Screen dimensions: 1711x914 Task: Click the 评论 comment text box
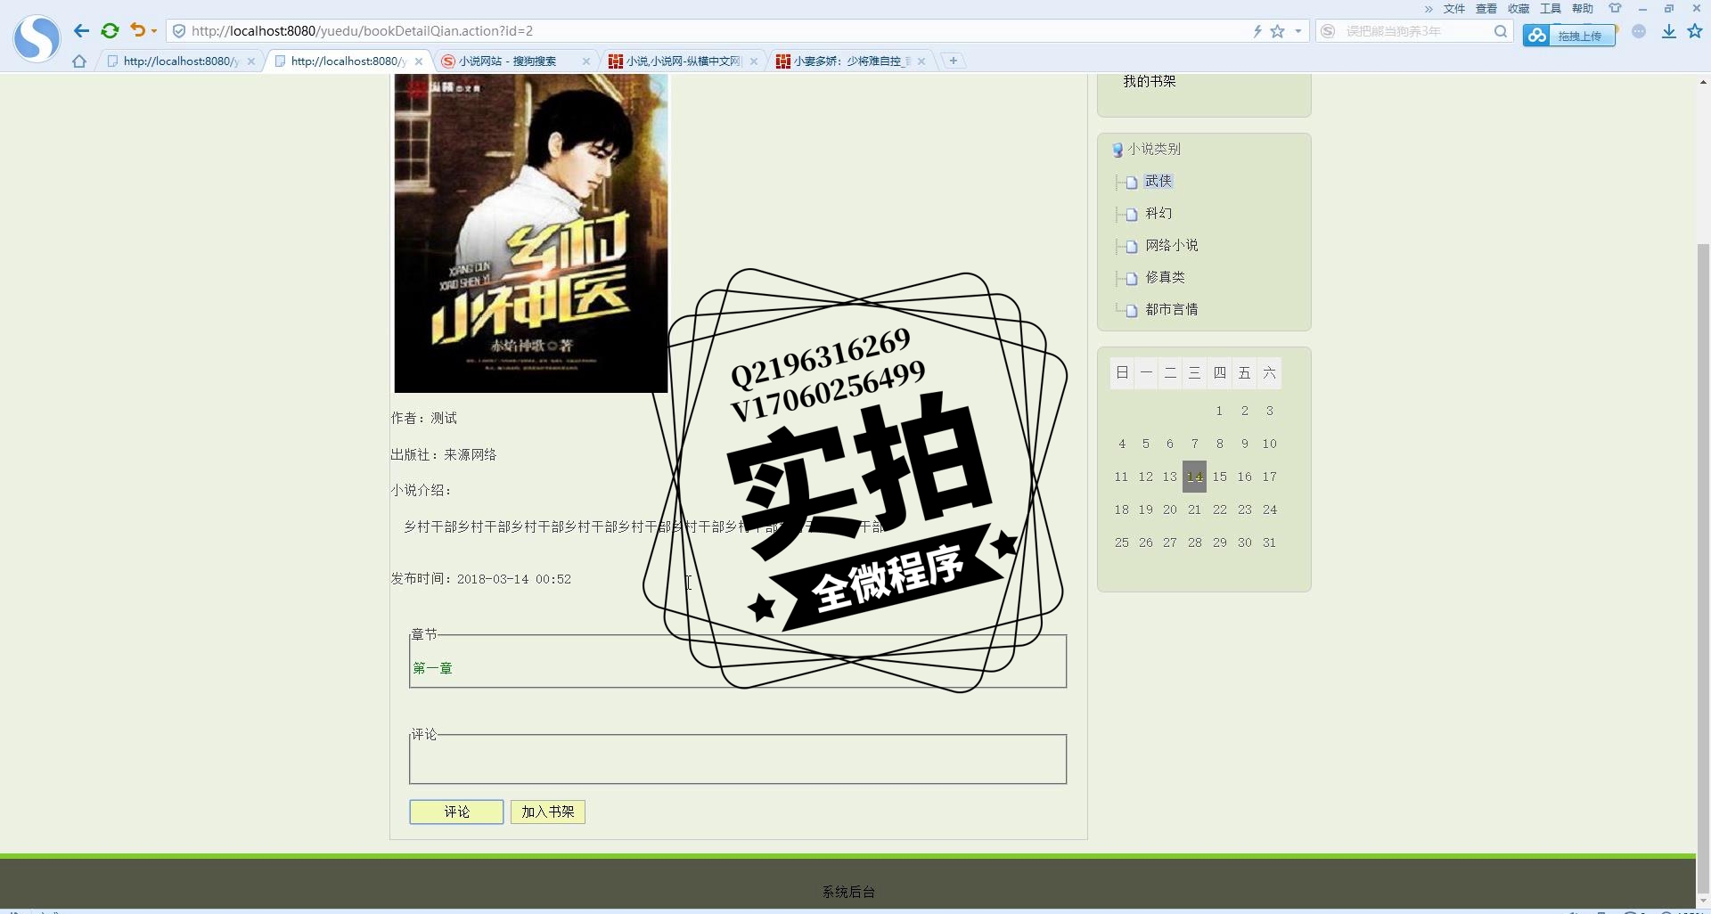coord(738,760)
